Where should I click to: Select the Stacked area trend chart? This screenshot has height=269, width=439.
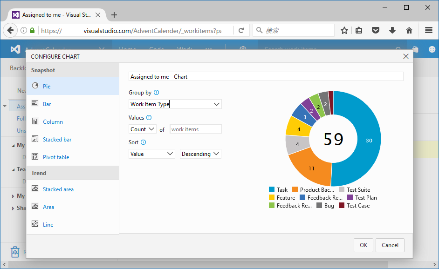73,189
